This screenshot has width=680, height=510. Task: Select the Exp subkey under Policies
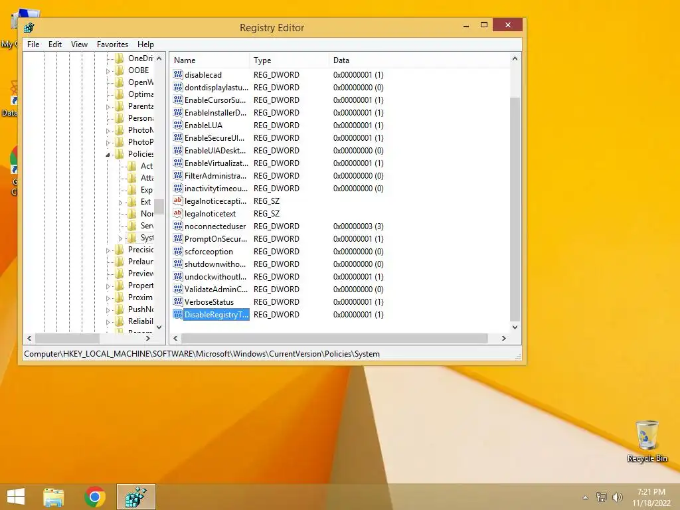(x=147, y=189)
